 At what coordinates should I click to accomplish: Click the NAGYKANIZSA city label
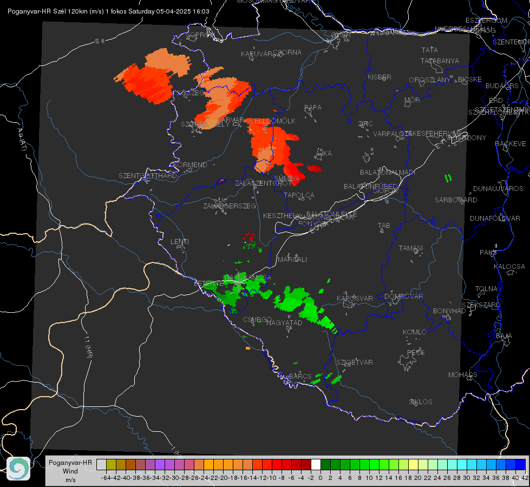pos(247,278)
